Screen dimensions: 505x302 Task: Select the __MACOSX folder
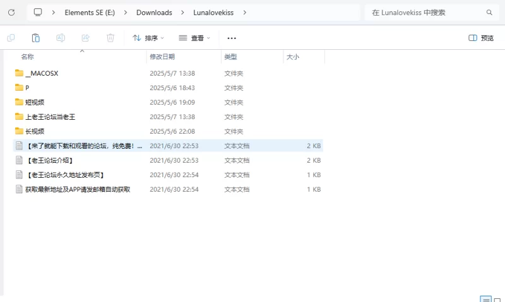click(42, 73)
